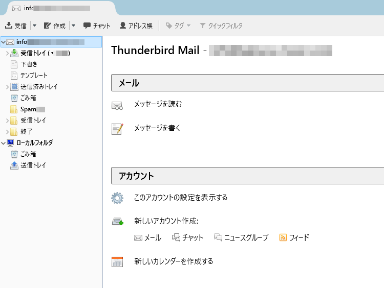
Task: Click the 送信トレイ outbox icon
Action: click(x=14, y=165)
